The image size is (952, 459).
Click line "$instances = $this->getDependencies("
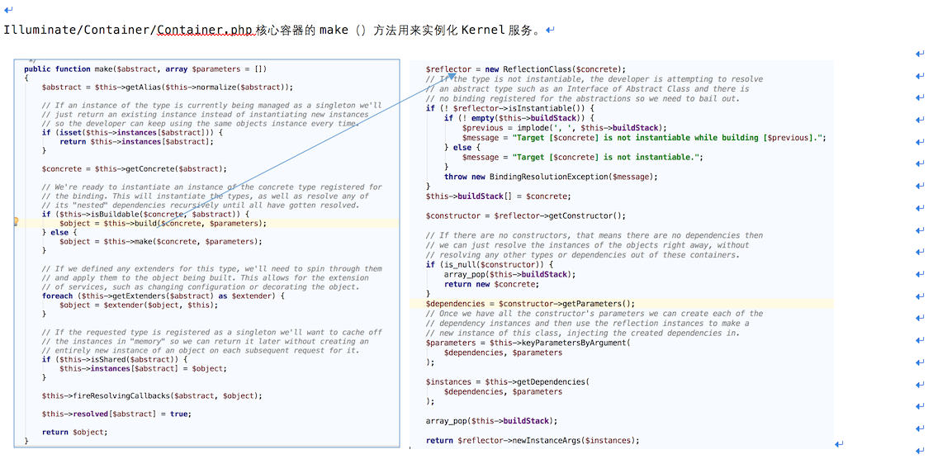coord(508,382)
